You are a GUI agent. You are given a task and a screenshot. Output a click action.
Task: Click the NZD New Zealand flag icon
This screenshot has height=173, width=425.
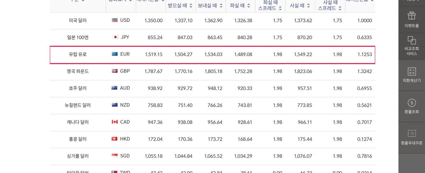(x=115, y=105)
